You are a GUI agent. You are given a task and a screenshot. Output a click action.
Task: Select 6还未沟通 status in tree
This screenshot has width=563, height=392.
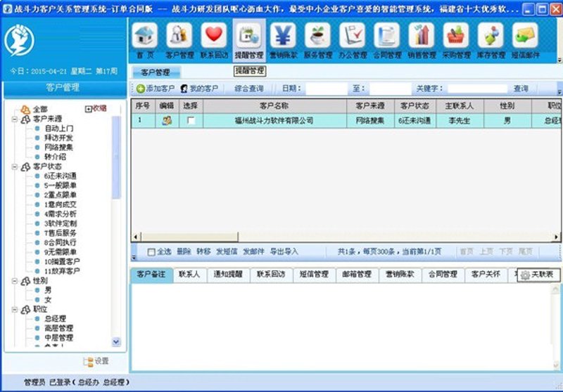pyautogui.click(x=61, y=176)
